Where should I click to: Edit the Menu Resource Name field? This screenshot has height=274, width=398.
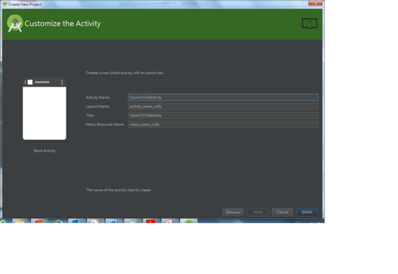coord(222,124)
